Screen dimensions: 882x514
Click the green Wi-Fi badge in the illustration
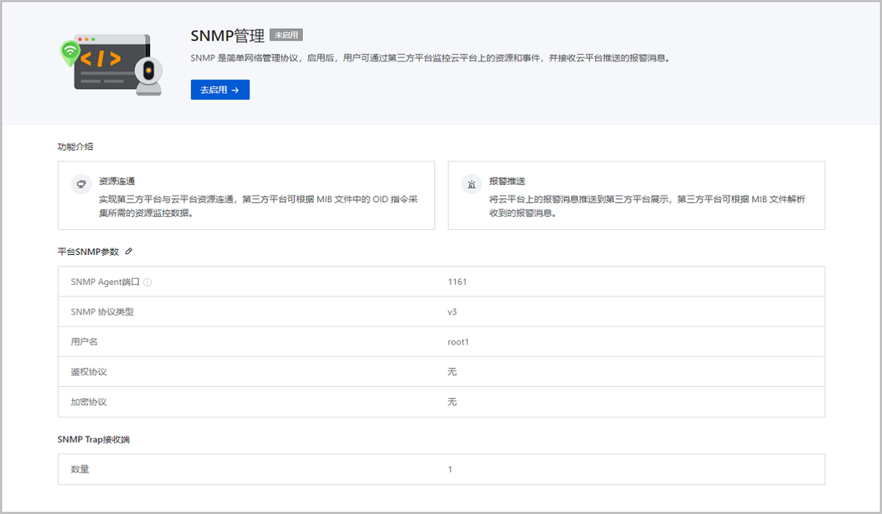point(71,51)
